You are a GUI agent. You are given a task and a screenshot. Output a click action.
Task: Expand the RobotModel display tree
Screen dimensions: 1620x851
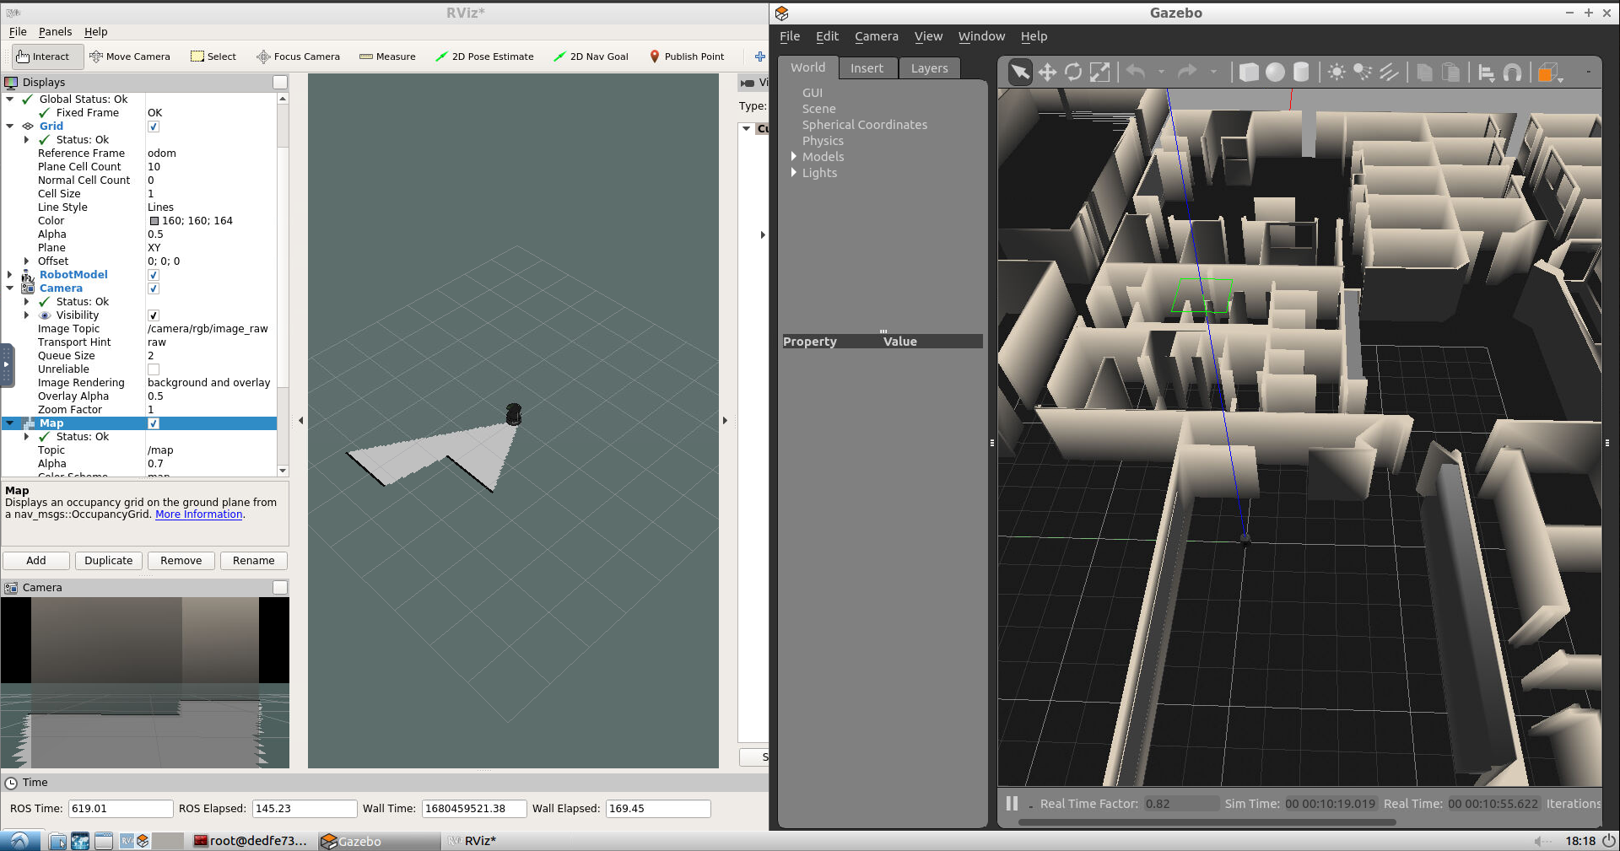point(10,275)
